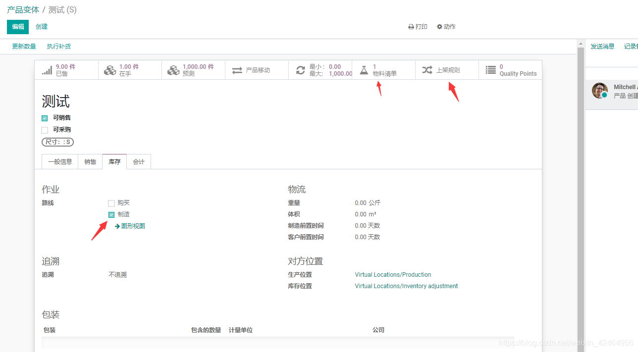The height and width of the screenshot is (352, 638).
Task: Select the 库存 tab
Action: [x=114, y=162]
